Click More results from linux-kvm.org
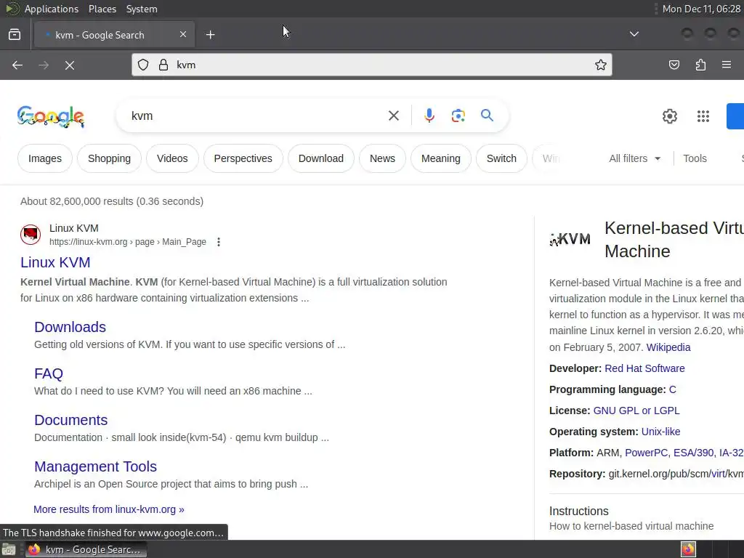This screenshot has height=558, width=744. point(109,509)
